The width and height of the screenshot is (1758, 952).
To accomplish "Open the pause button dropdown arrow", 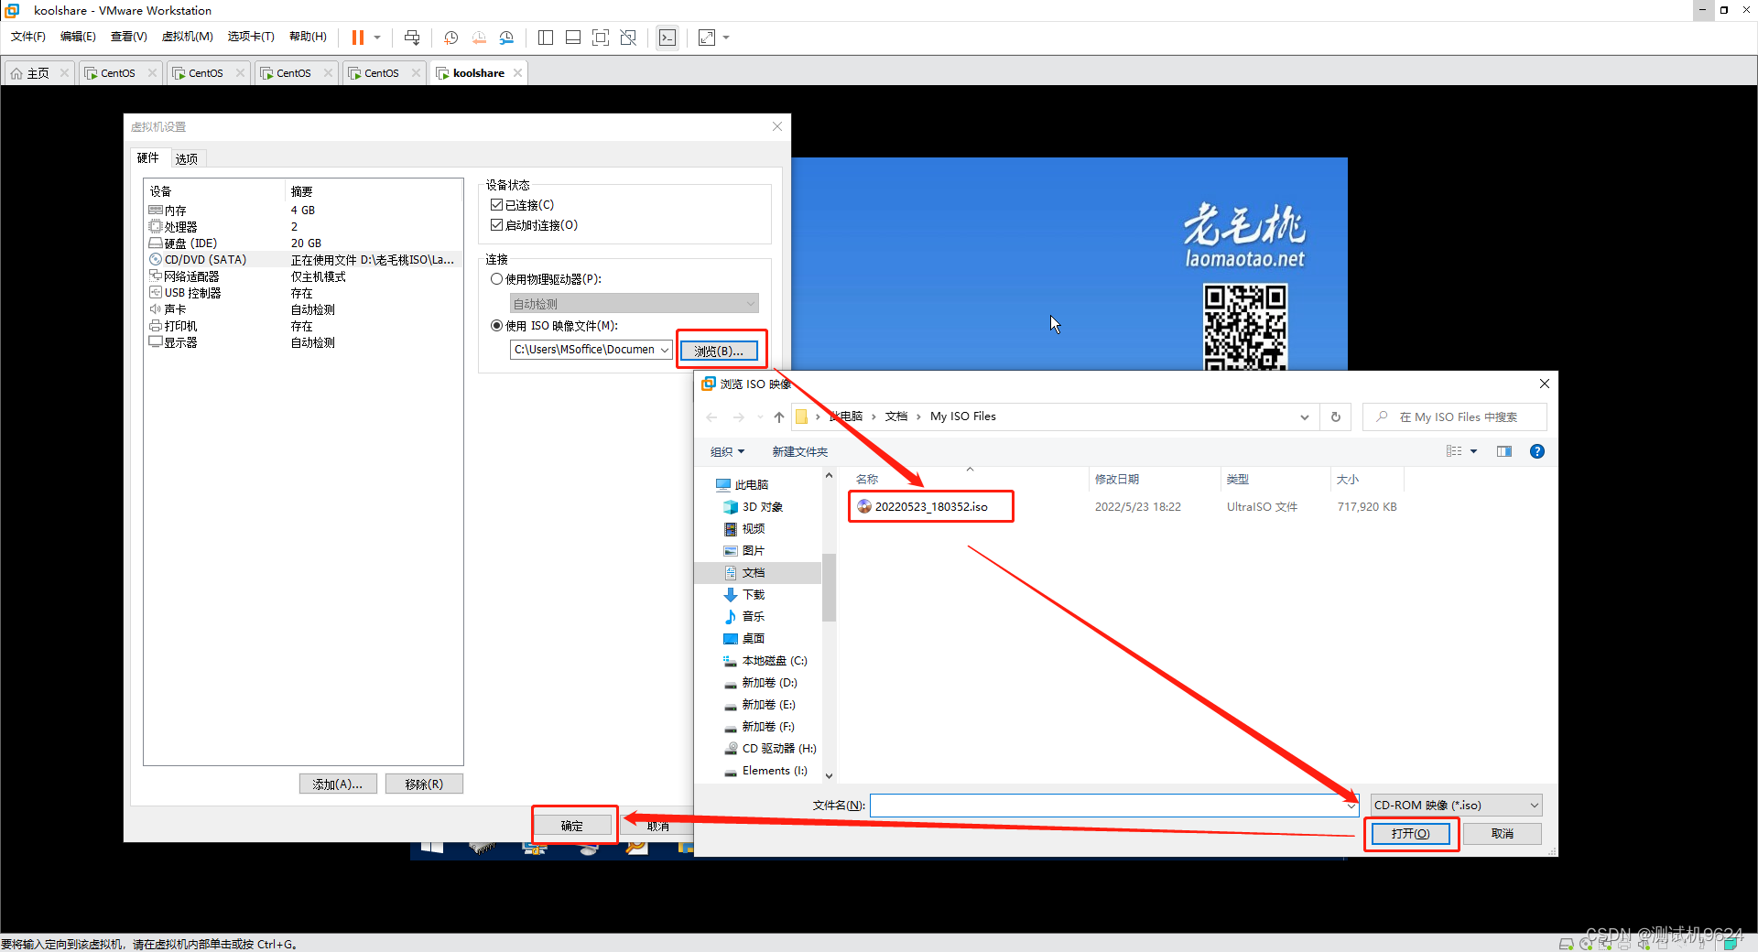I will pos(377,38).
